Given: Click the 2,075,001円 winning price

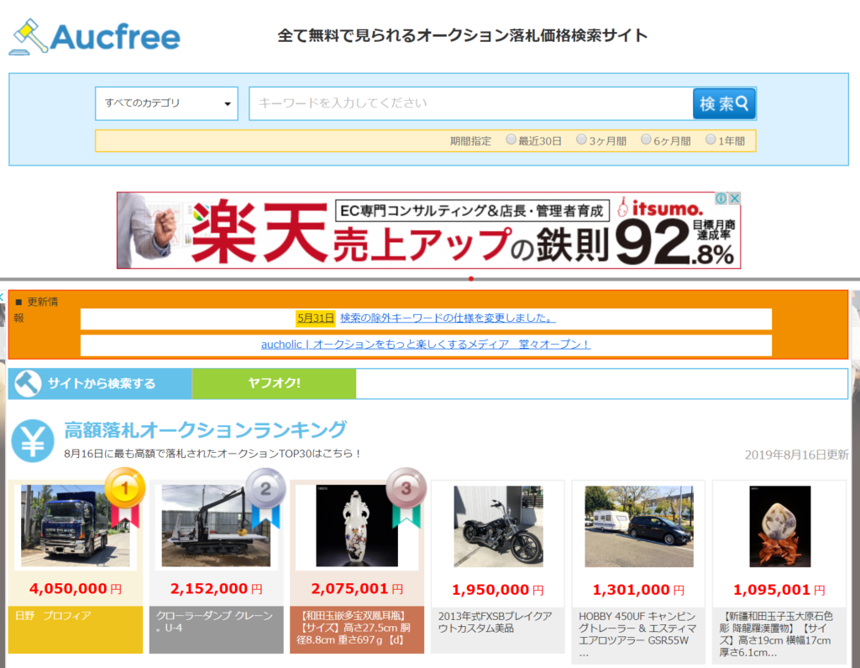Looking at the screenshot, I should pos(357,589).
